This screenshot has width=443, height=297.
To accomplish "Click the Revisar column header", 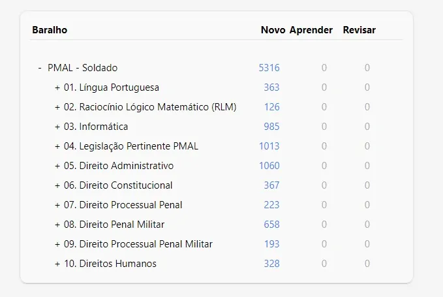I will 359,30.
